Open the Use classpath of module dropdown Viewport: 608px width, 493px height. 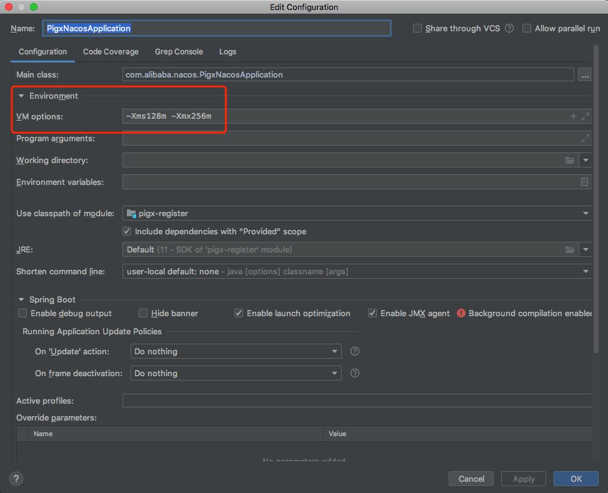[x=357, y=213]
